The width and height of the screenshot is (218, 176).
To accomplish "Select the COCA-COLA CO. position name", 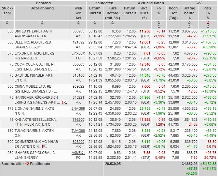I will click(35, 67).
